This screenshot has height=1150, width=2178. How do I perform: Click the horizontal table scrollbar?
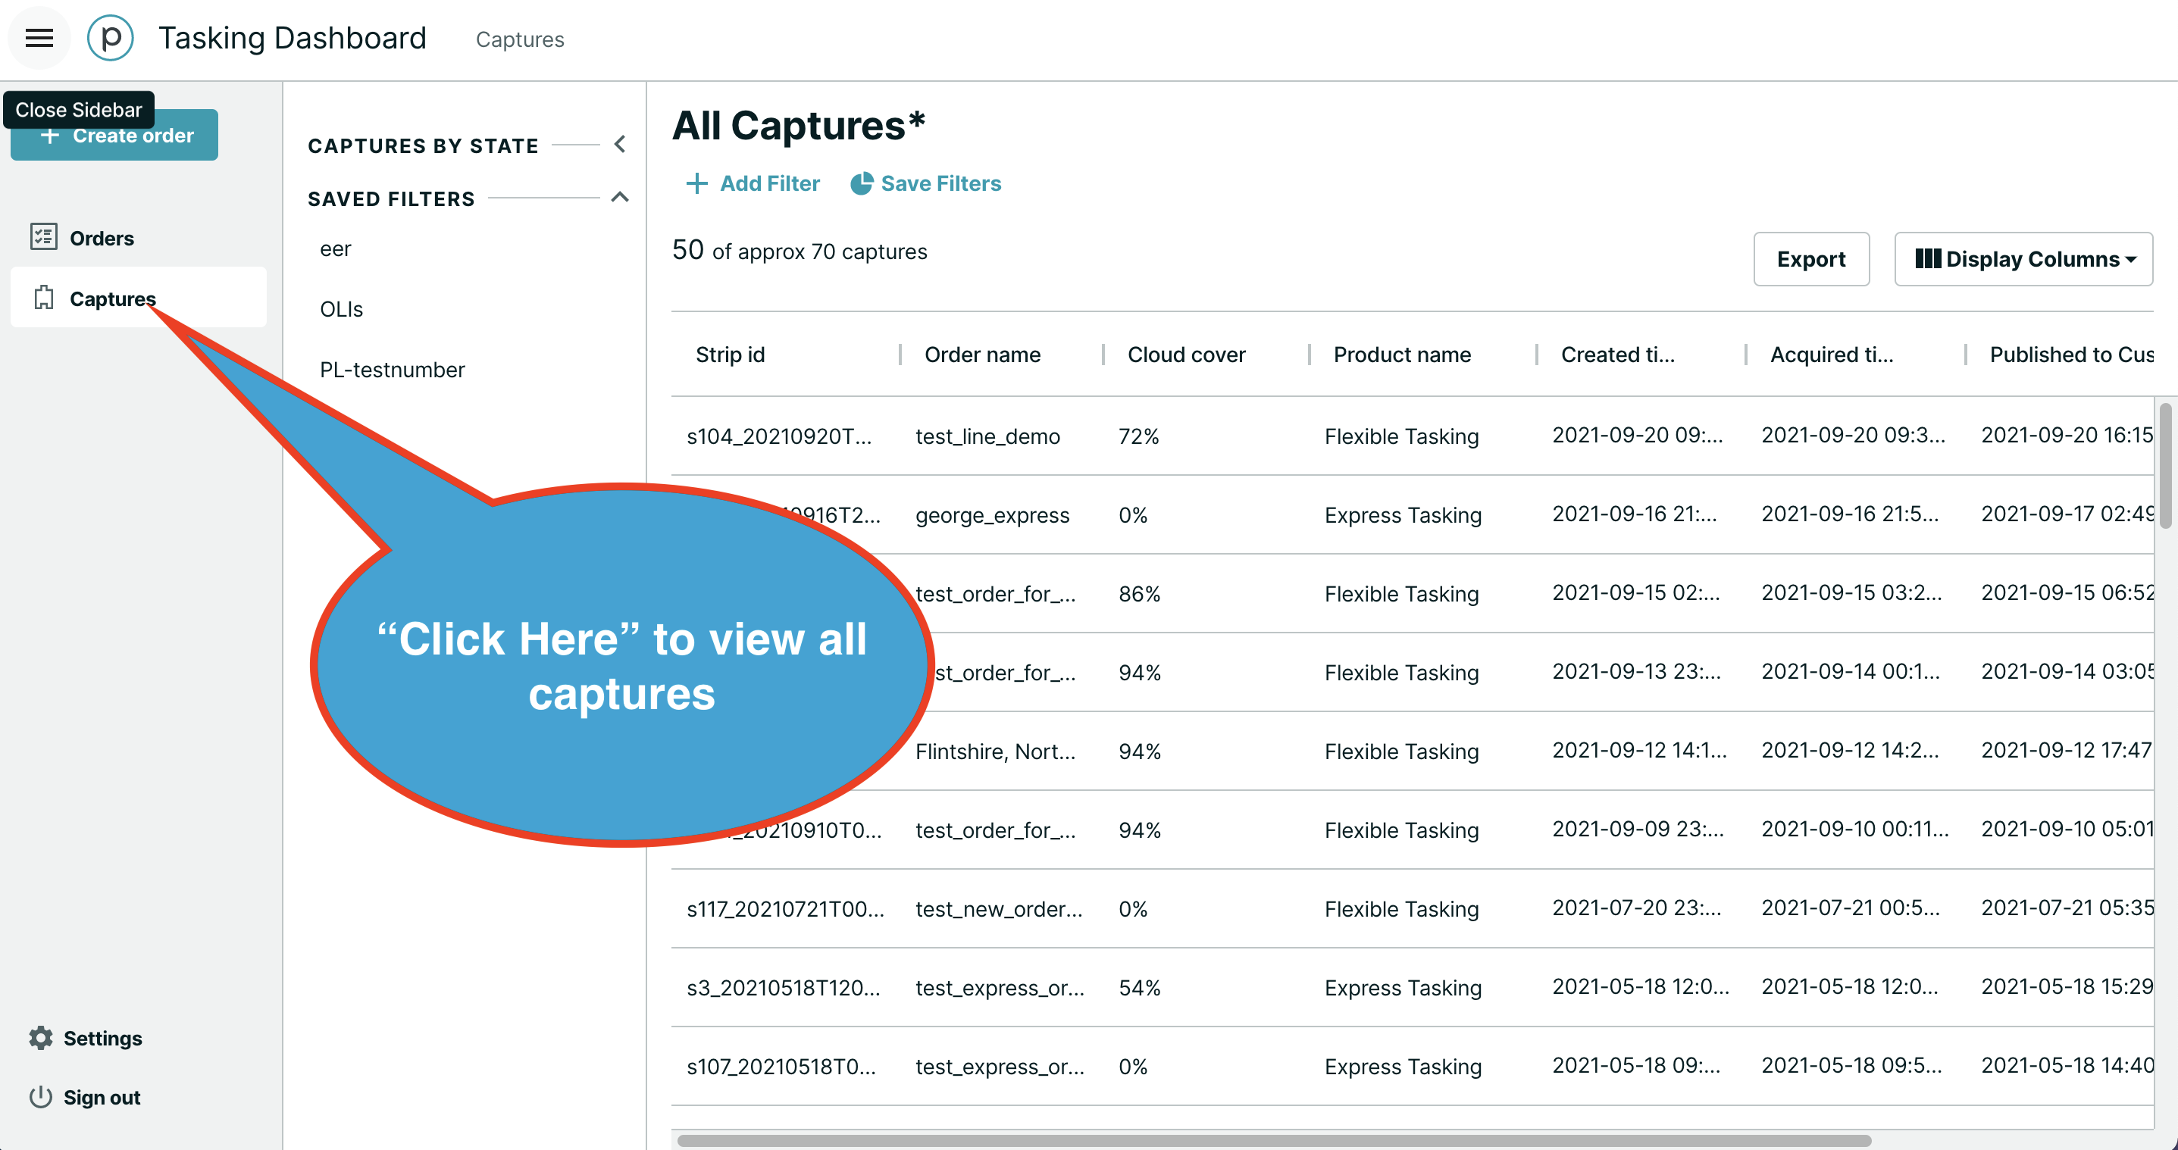click(x=1273, y=1140)
